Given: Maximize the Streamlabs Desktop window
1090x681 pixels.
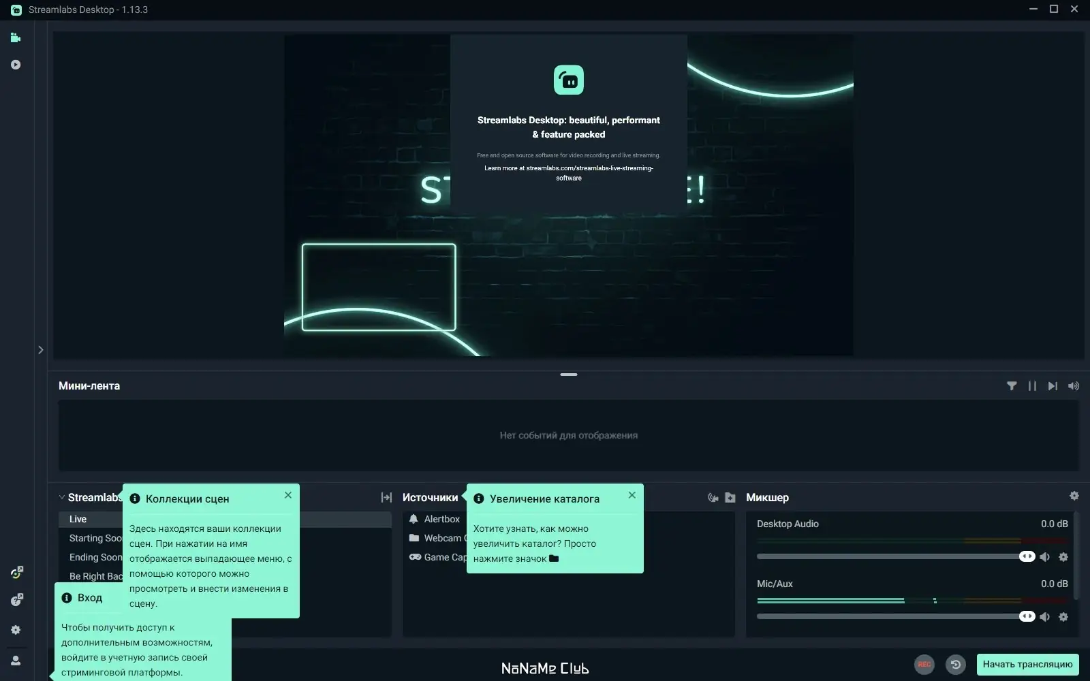Looking at the screenshot, I should point(1054,10).
